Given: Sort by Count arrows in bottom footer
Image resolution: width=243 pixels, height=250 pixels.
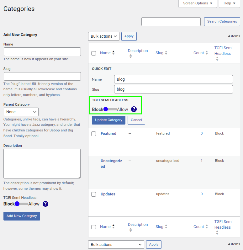Looking at the screenshot, I should [x=207, y=226].
